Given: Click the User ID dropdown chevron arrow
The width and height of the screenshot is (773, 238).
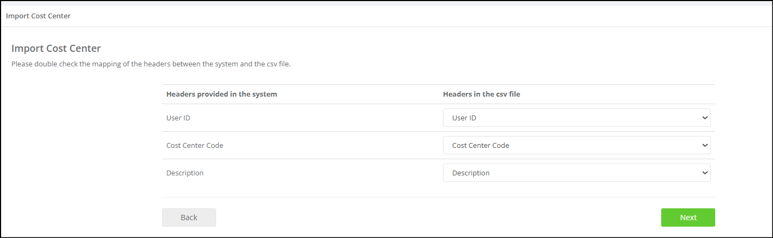Looking at the screenshot, I should point(704,118).
